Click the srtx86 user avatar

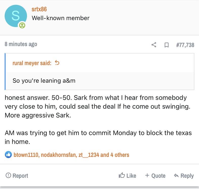coord(16,16)
